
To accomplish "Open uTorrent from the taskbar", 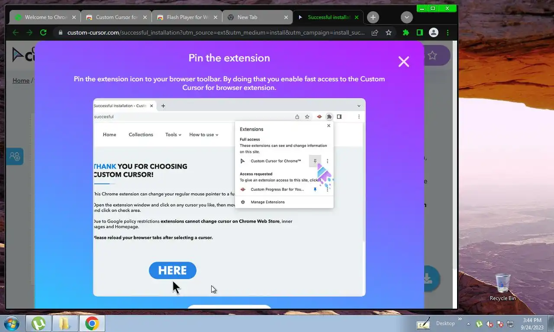I will click(x=39, y=323).
